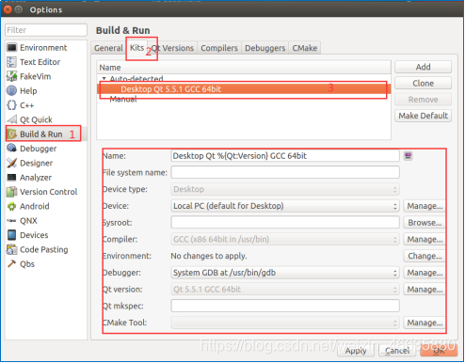Click Manage button for CMake Tool
This screenshot has height=363, width=465.
(425, 323)
